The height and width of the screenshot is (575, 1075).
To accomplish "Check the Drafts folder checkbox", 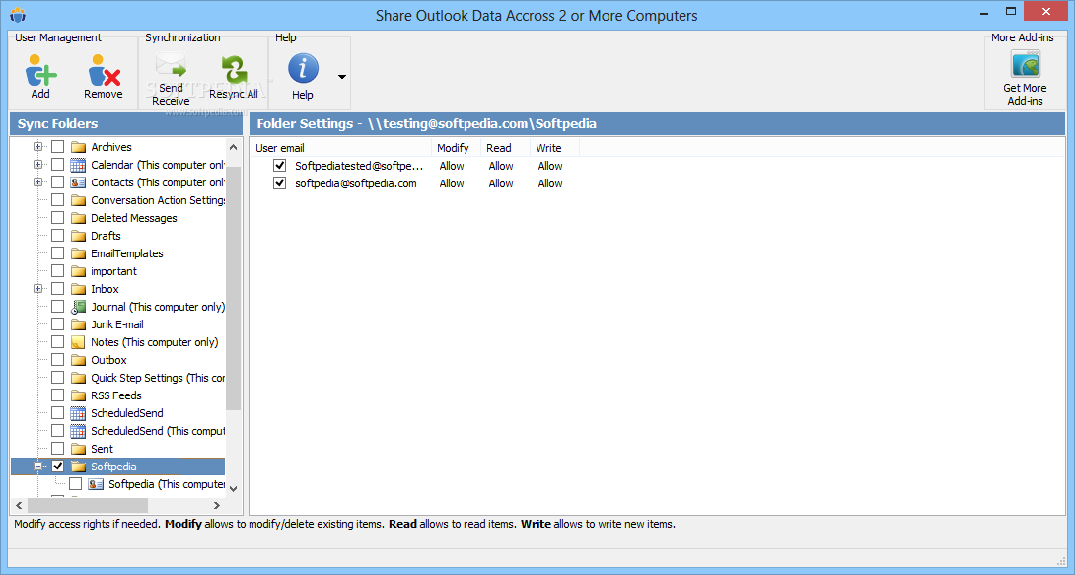I will pyautogui.click(x=57, y=236).
